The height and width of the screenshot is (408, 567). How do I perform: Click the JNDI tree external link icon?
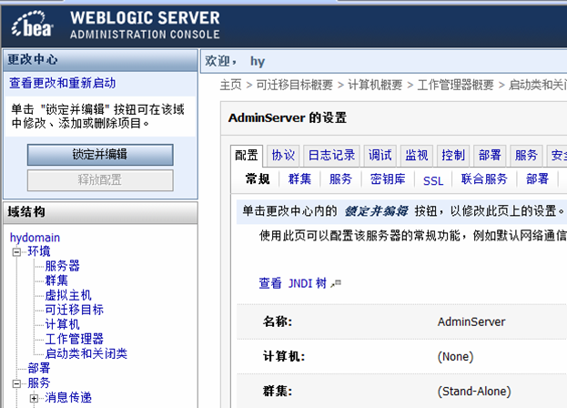coord(336,283)
